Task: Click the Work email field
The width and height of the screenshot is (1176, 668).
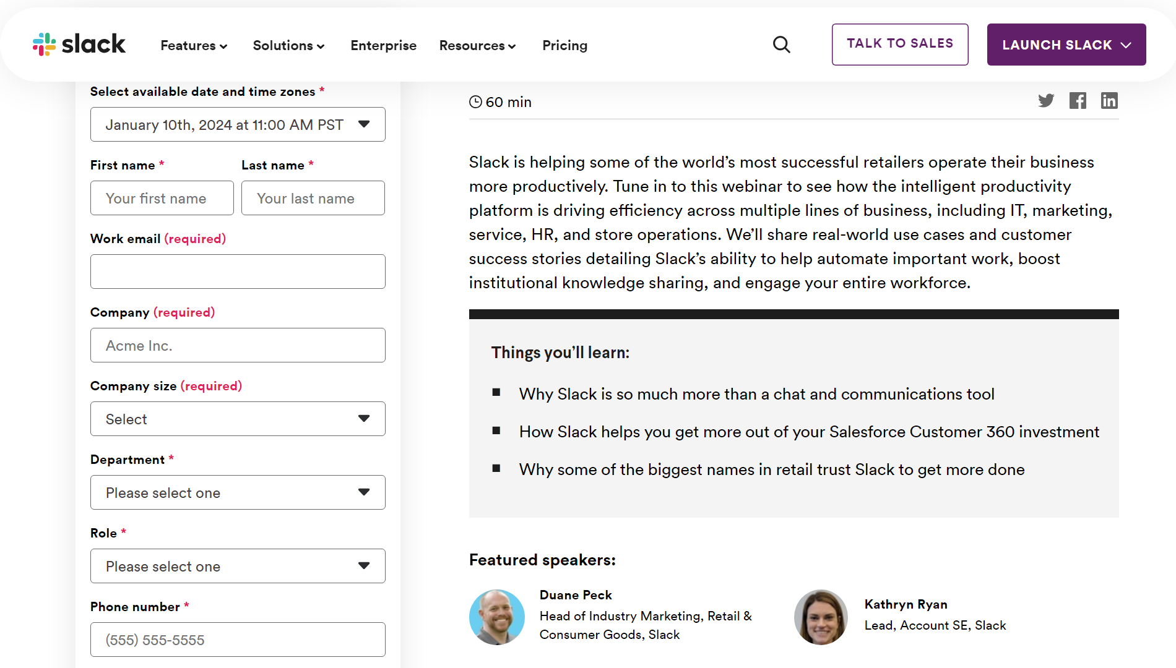Action: click(238, 271)
